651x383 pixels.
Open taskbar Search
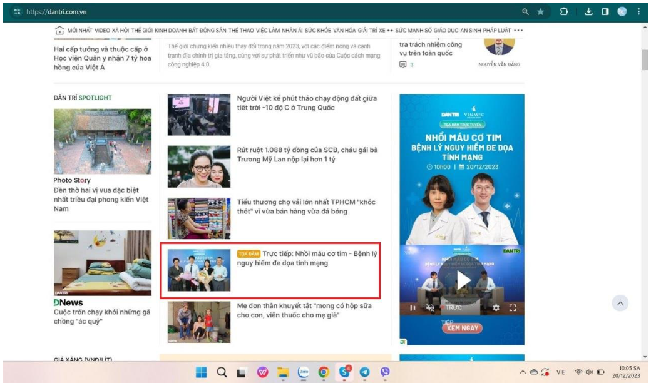click(x=222, y=372)
